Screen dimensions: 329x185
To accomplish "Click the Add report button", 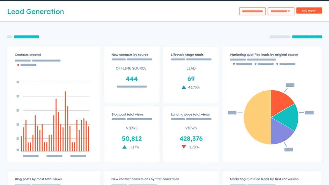I will click(309, 11).
